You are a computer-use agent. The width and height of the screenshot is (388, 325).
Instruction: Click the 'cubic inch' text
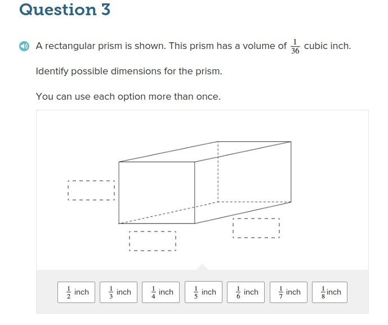pyautogui.click(x=327, y=46)
